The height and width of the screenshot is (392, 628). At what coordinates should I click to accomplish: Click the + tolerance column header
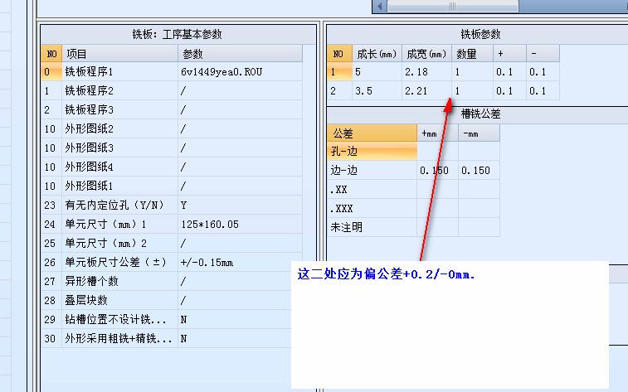[510, 54]
